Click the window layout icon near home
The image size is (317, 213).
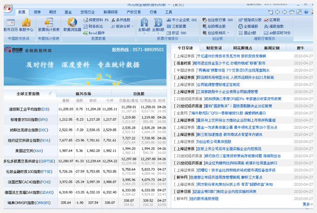point(299,12)
